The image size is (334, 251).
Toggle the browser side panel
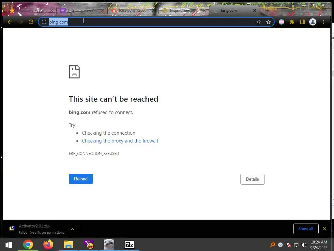[x=302, y=22]
